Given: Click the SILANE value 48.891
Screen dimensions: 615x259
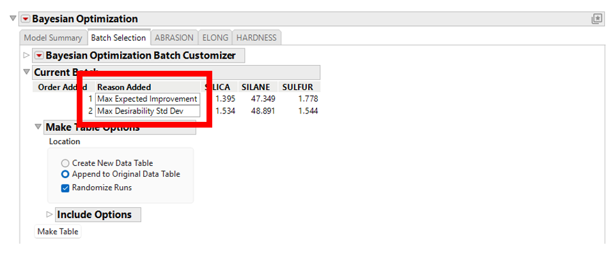Looking at the screenshot, I should (x=263, y=111).
